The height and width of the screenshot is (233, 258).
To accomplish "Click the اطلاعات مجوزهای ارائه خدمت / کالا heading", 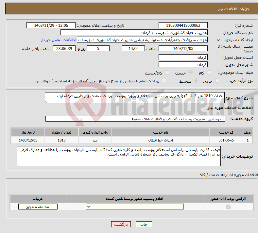I will [x=229, y=175].
